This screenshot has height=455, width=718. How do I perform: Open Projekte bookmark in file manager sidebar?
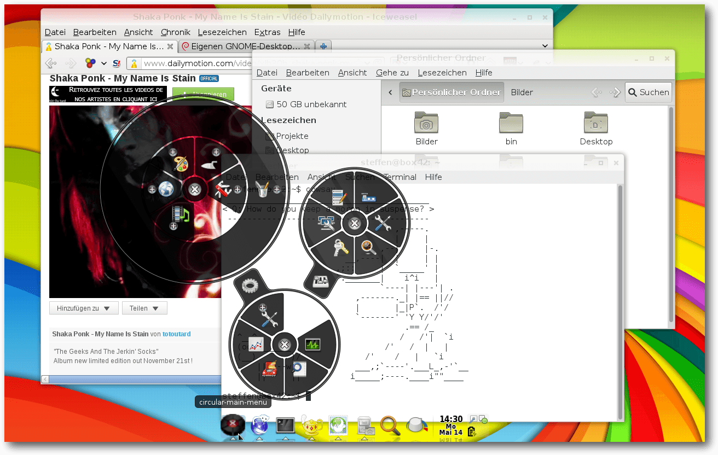(292, 136)
